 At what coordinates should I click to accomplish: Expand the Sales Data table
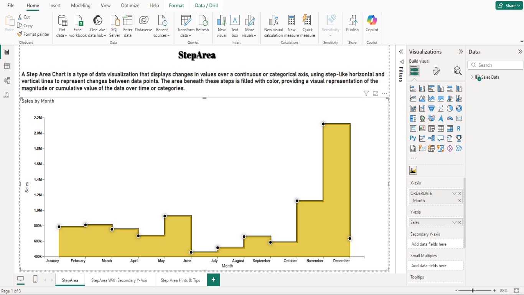click(x=472, y=77)
